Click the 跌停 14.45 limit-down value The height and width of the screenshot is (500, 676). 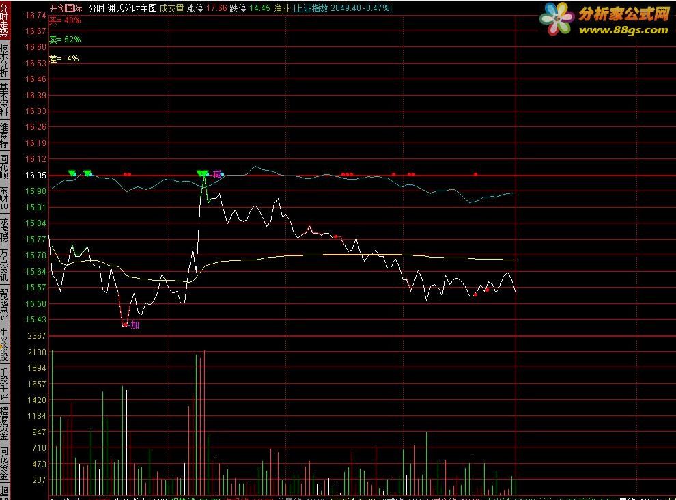tap(250, 8)
